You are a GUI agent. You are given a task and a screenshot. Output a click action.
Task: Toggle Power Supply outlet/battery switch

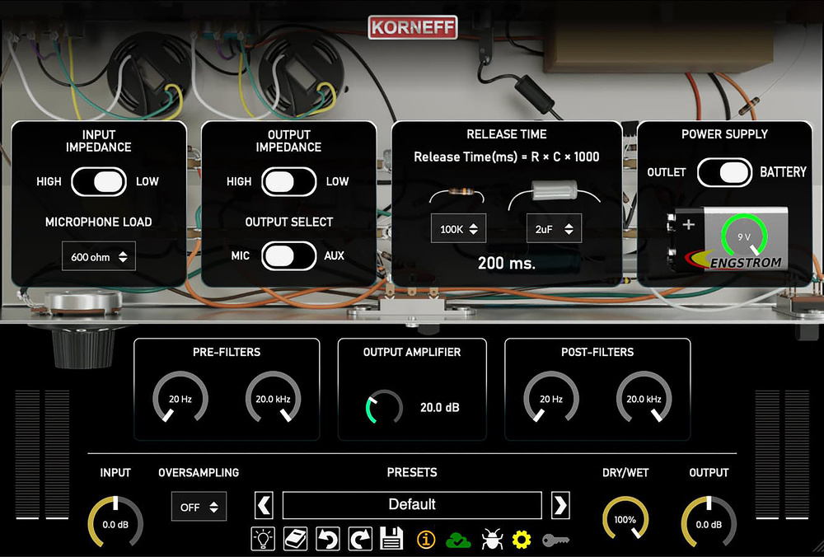(x=724, y=172)
